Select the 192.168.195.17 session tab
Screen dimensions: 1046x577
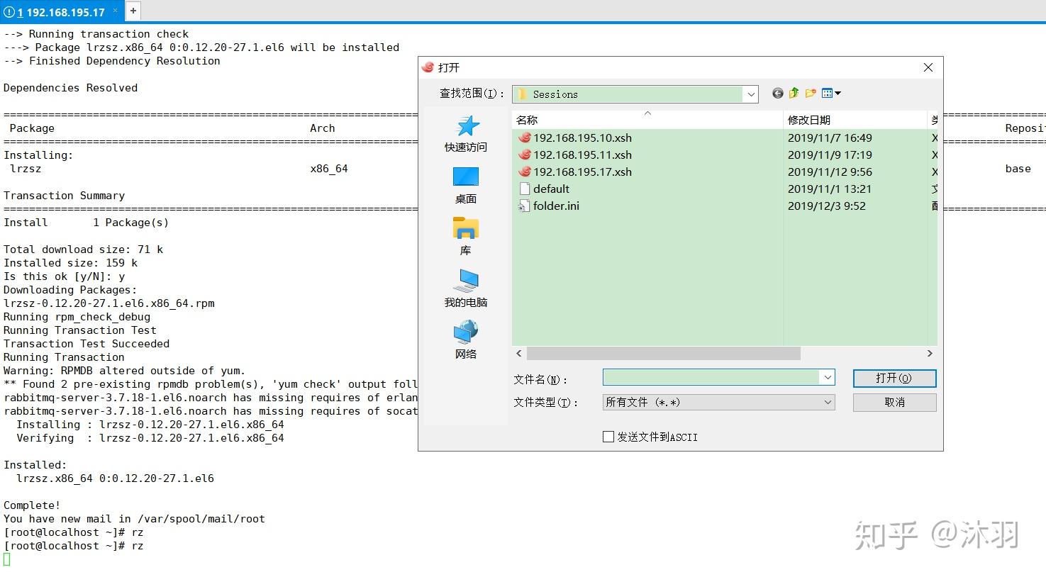(62, 12)
